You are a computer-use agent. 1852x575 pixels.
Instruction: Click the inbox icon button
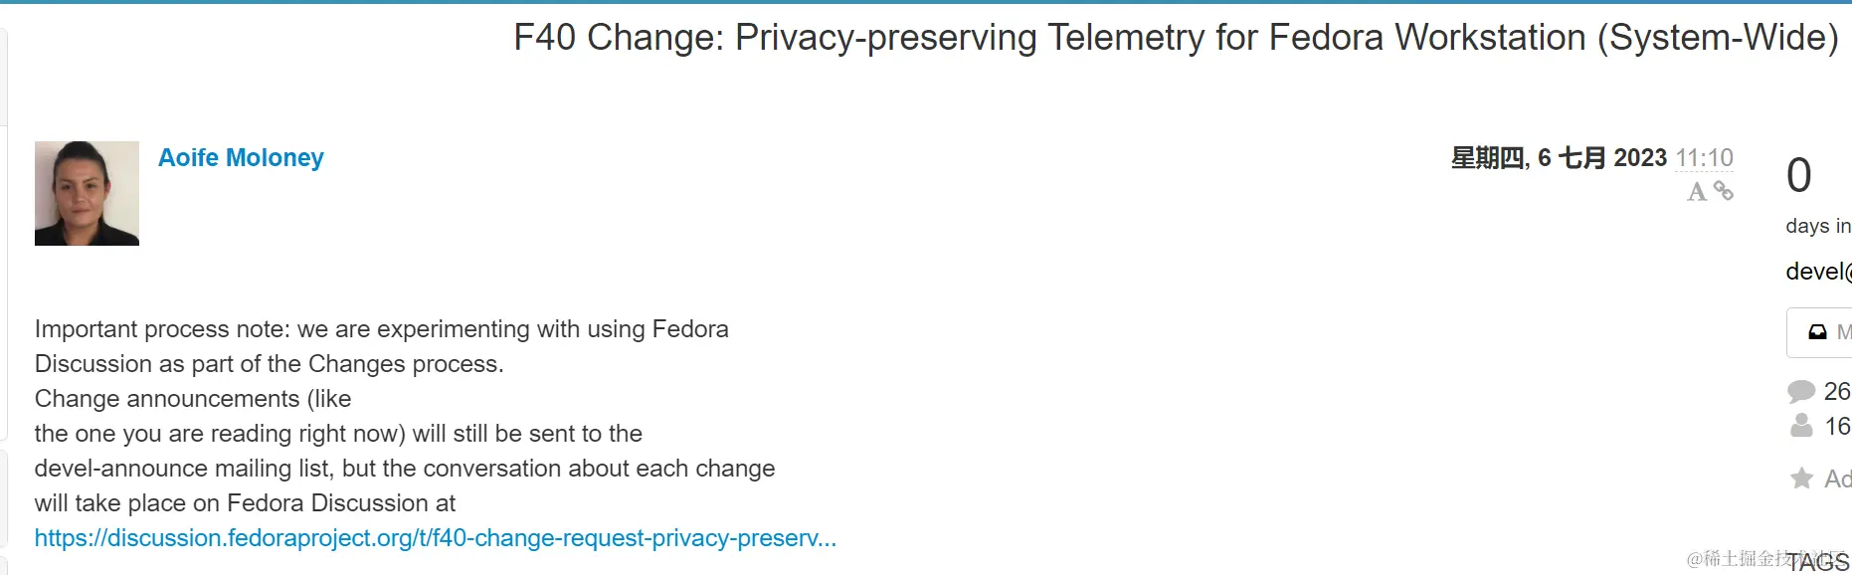pyautogui.click(x=1817, y=332)
